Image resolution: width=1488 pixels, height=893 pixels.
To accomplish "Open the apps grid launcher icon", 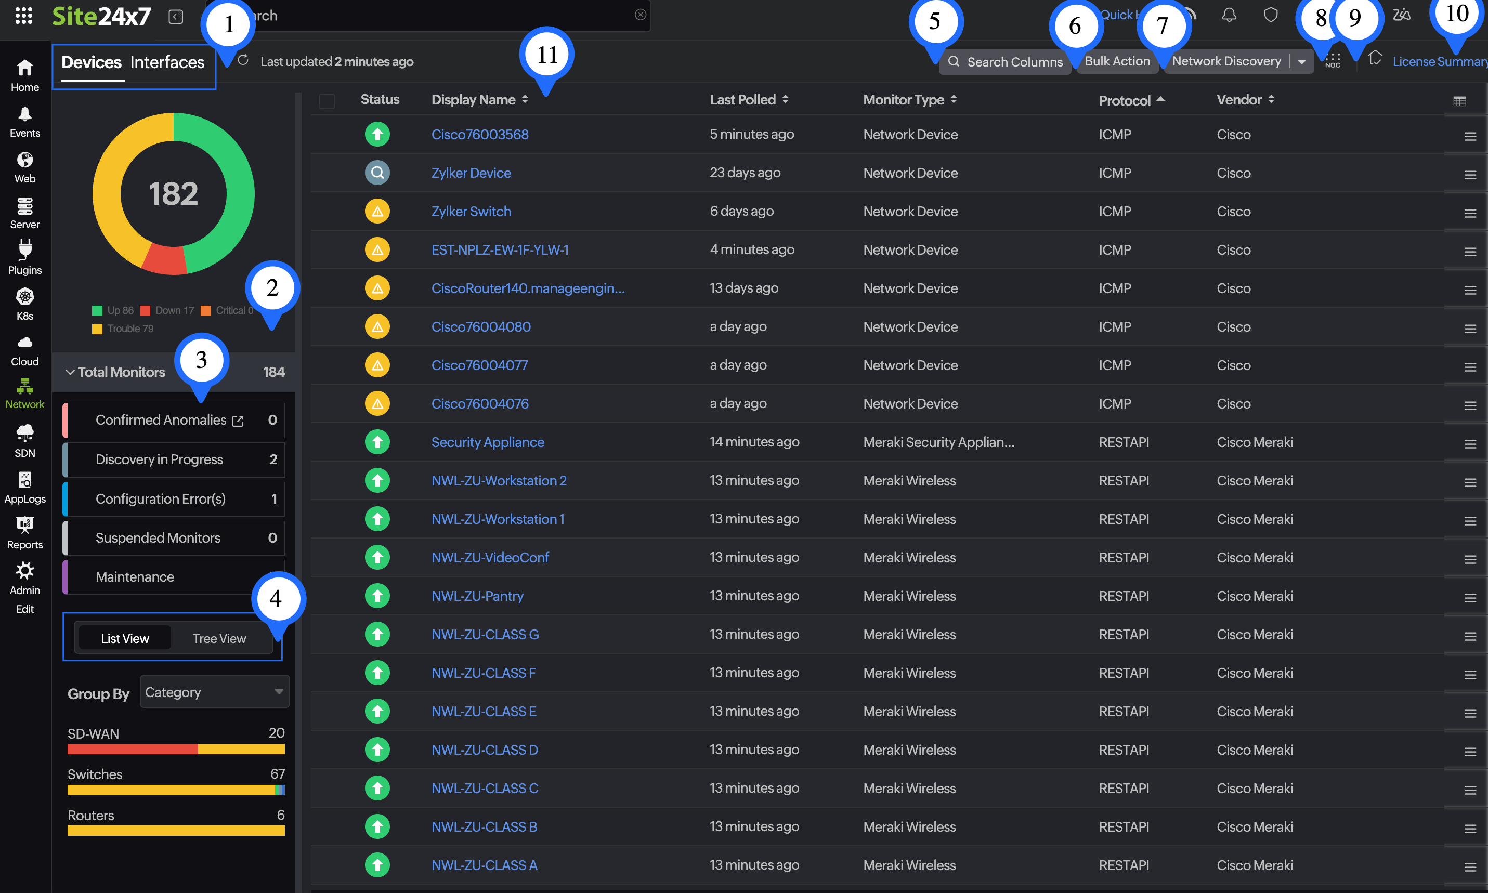I will coord(23,16).
